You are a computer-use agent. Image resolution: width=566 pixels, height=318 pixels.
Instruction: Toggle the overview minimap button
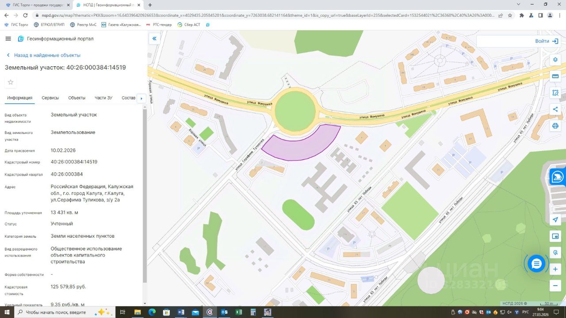tap(555, 236)
